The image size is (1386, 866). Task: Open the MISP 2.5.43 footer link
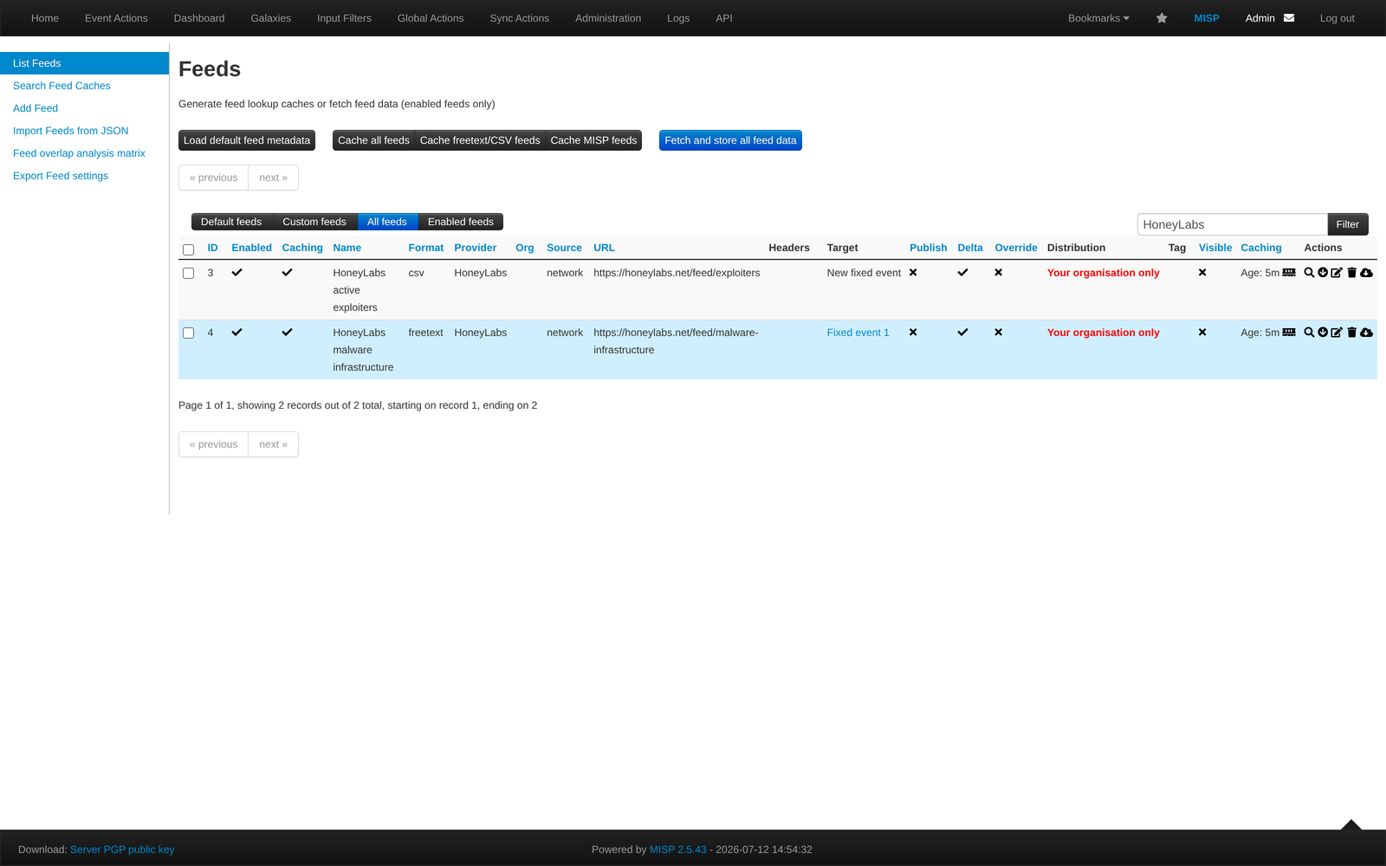677,850
